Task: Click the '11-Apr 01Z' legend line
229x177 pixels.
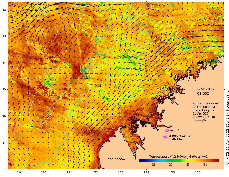Action: pos(201,113)
